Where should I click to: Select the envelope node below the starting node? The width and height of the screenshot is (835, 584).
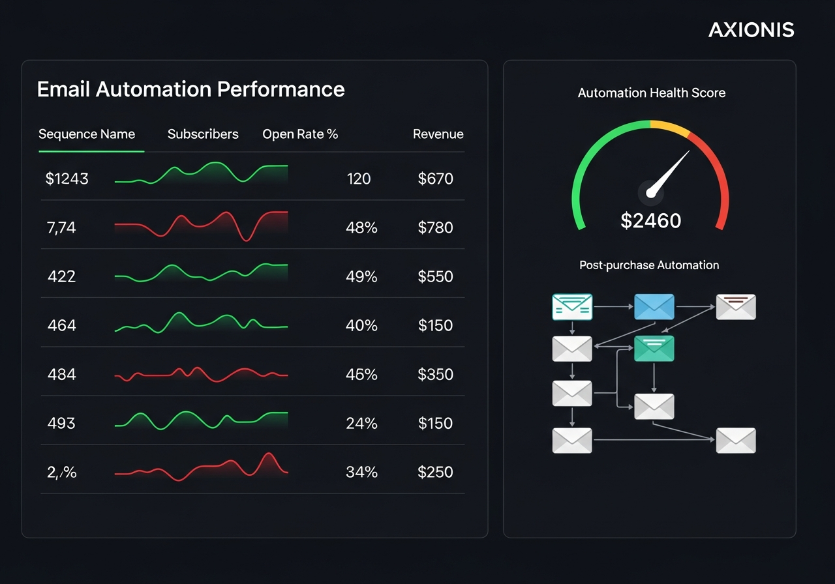point(572,349)
